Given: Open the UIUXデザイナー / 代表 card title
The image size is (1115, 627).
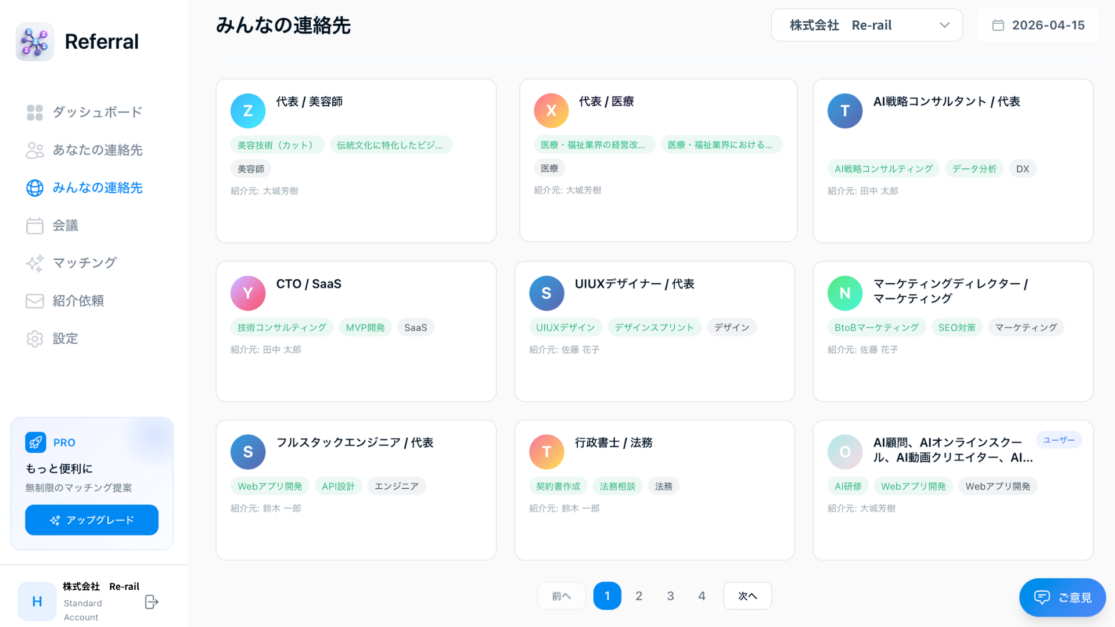Looking at the screenshot, I should (x=634, y=284).
